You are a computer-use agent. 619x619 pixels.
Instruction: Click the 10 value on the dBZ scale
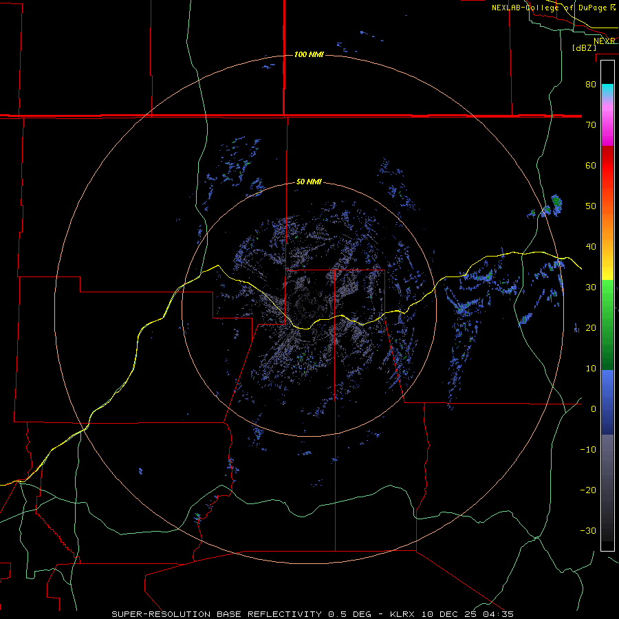click(591, 369)
